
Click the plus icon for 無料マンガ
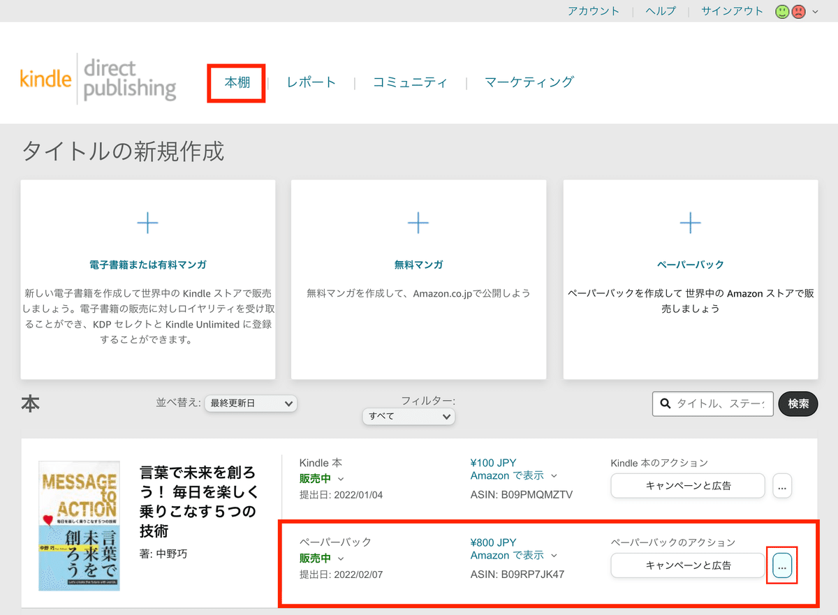418,223
